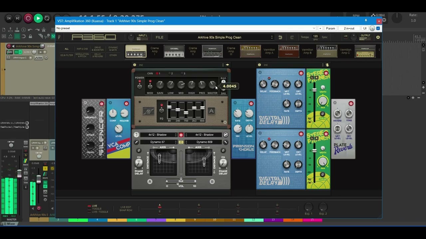
Task: Toggle Plate Reverb power button
Action: (351, 104)
